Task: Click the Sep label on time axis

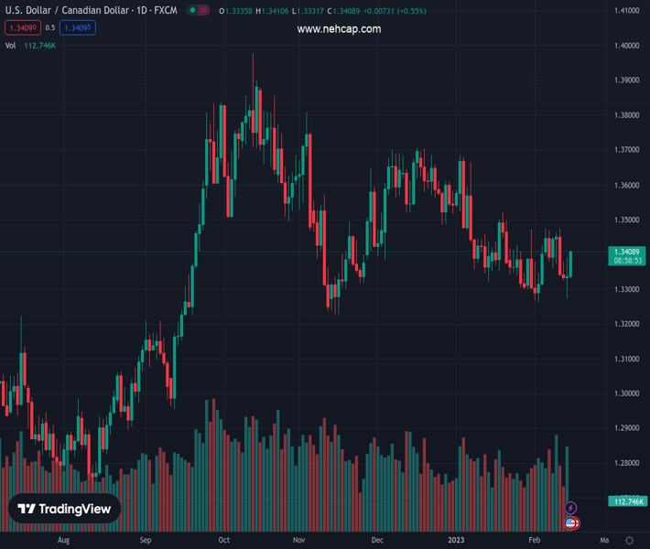Action: [x=145, y=540]
